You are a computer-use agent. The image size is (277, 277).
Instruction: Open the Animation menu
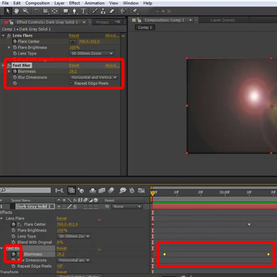pos(94,3)
